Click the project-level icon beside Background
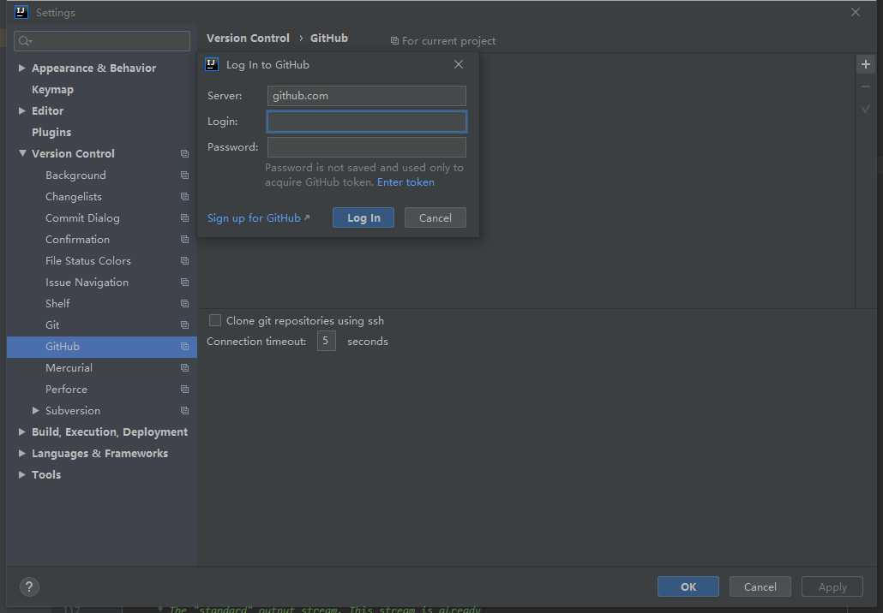Screen dimensions: 883x613 coord(184,175)
